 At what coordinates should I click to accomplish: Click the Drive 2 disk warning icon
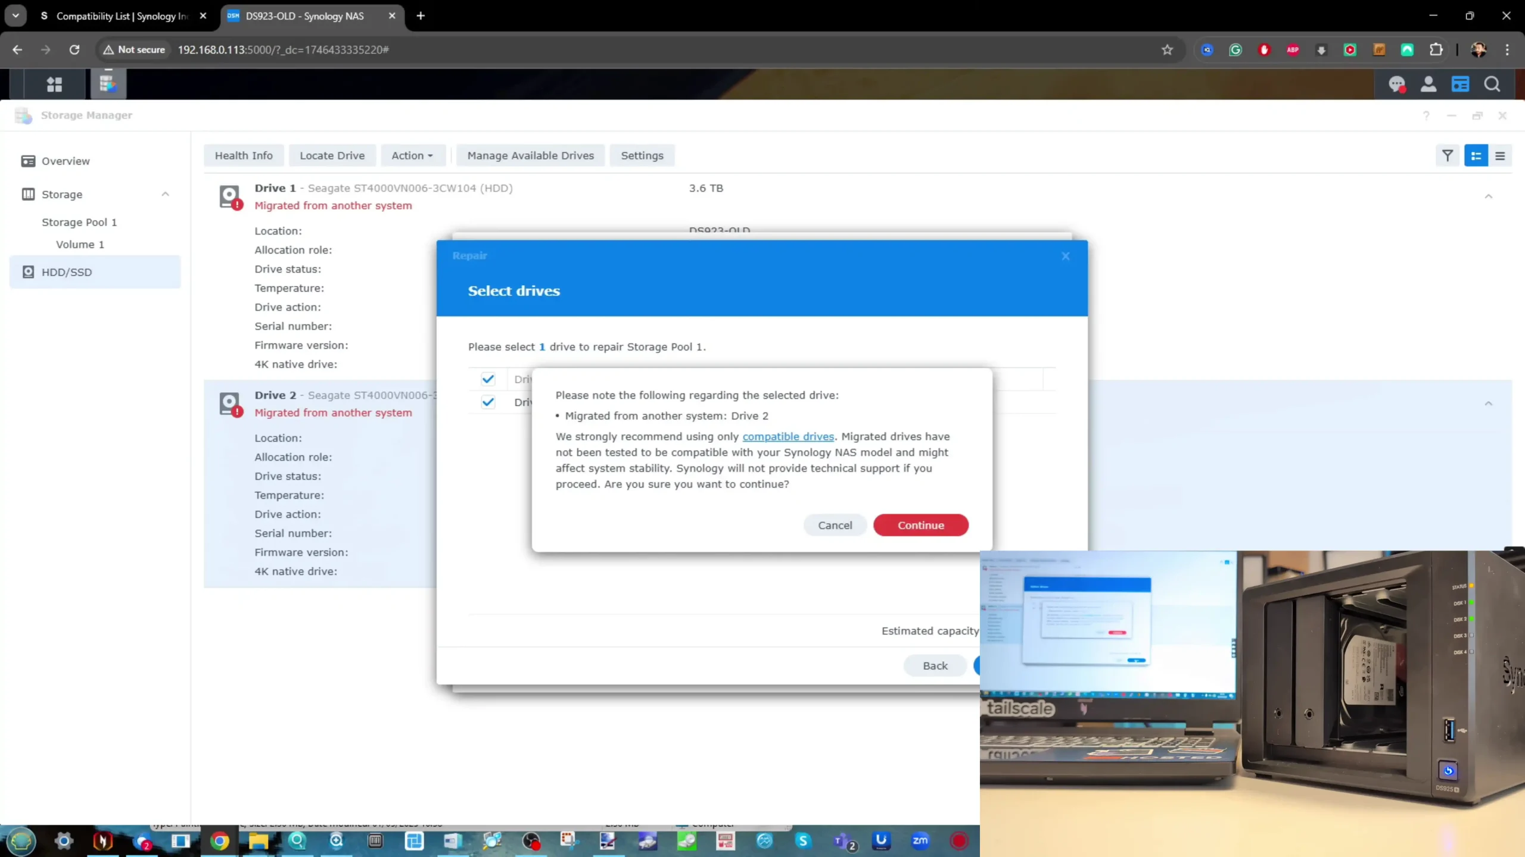[230, 404]
